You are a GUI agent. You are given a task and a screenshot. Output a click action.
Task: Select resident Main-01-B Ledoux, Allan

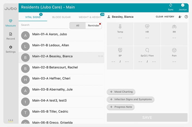point(62,47)
